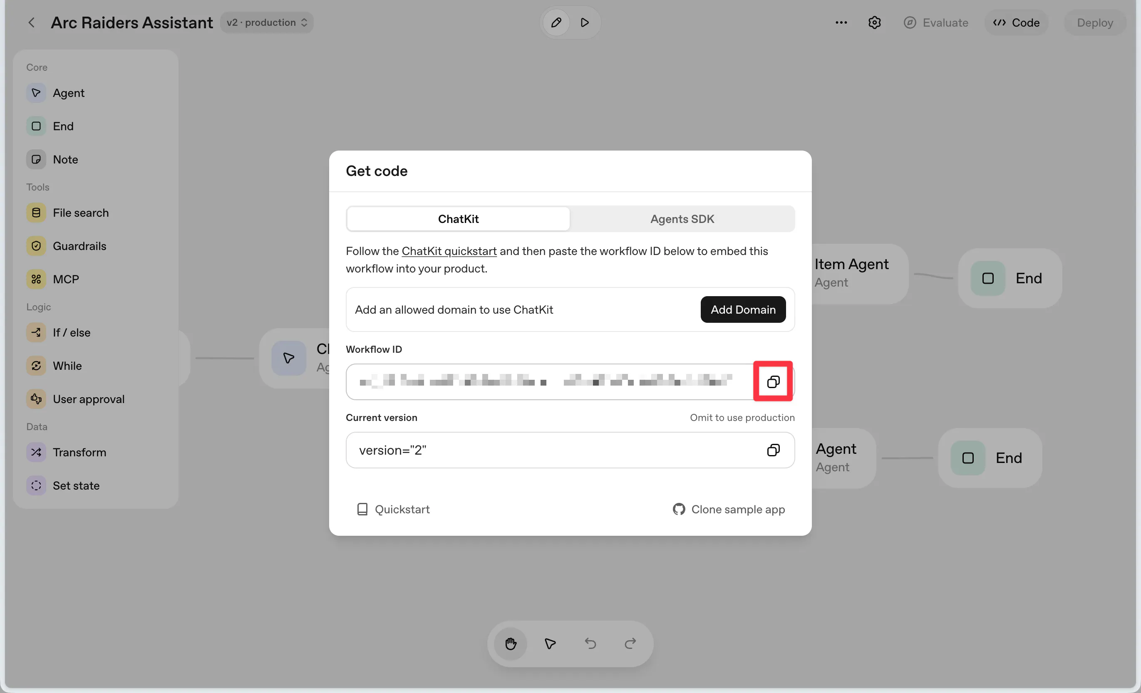Copy the Workflow ID
Image resolution: width=1141 pixels, height=693 pixels.
(x=773, y=381)
